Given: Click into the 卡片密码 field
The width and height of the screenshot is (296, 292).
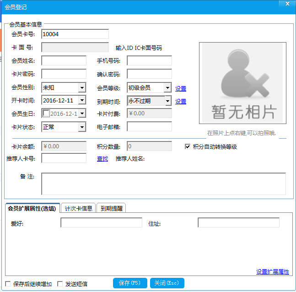Looking at the screenshot, I should (x=64, y=74).
